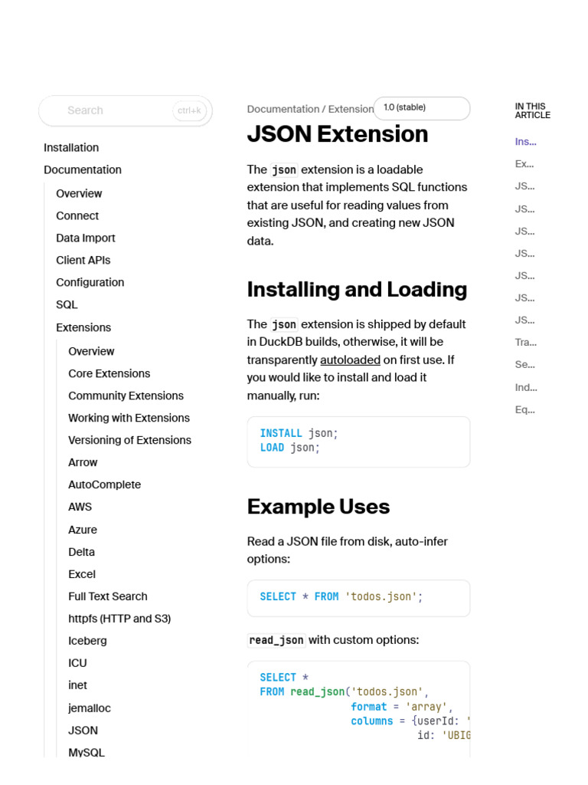The image size is (588, 785).
Task: Click the Search input field
Action: click(x=115, y=110)
